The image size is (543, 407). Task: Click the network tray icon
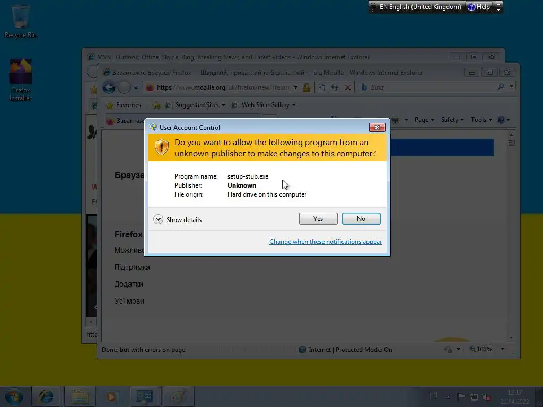(474, 396)
